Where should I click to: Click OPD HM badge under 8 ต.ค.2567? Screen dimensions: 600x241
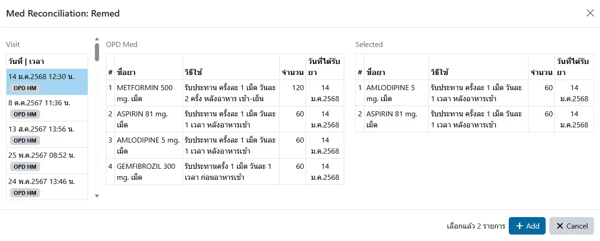25,114
